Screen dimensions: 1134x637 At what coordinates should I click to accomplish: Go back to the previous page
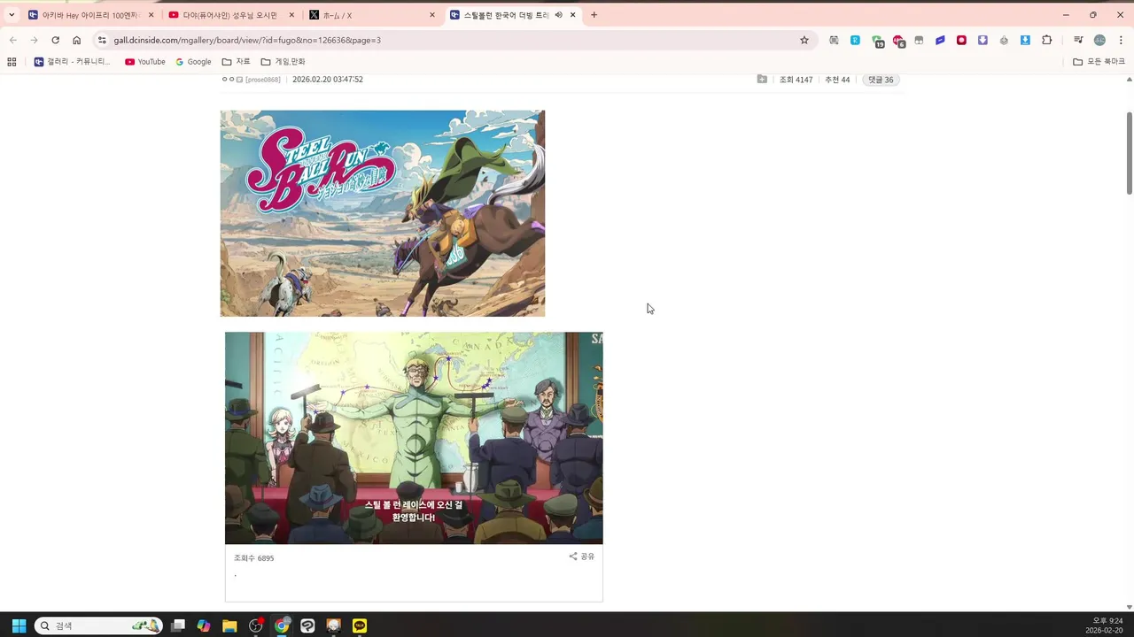click(x=12, y=40)
